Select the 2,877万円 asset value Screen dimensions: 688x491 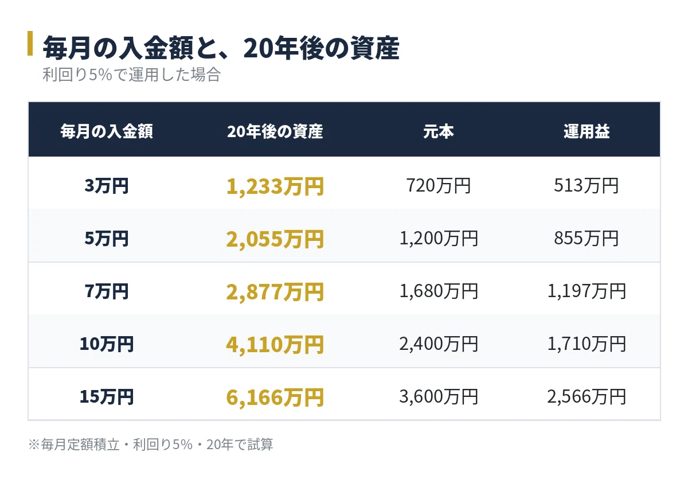[x=275, y=292]
